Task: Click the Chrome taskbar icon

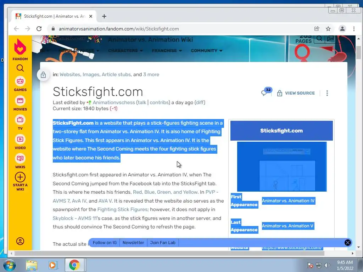Action: [x=74, y=265]
